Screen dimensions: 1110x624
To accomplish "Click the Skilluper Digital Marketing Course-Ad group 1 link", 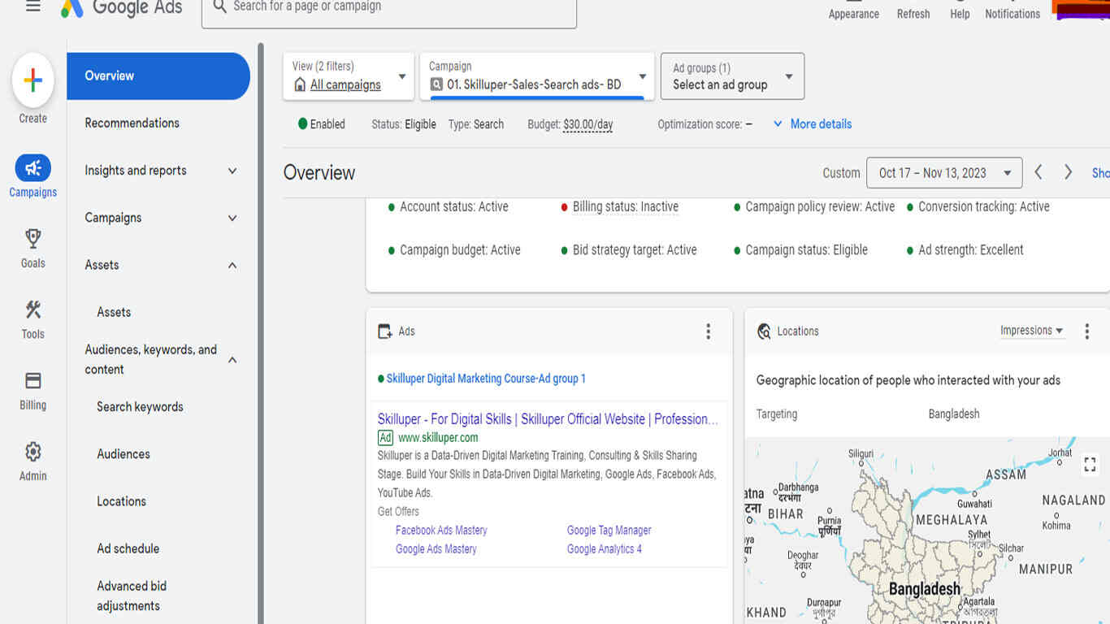I will (x=486, y=379).
